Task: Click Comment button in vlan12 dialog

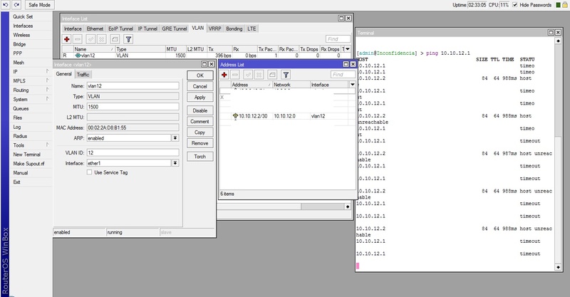Action: (x=200, y=121)
